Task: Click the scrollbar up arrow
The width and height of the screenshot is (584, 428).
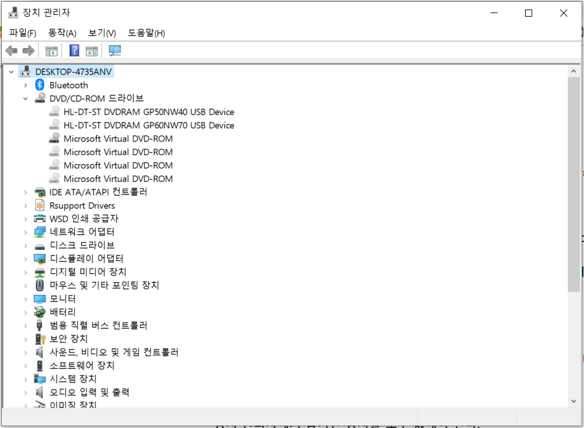Action: (573, 71)
